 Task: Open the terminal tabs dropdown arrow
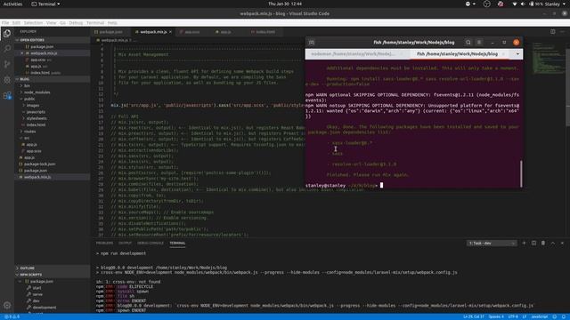[x=517, y=53]
